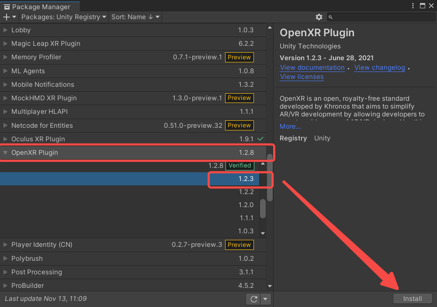
Task: Expand MockHMD XR Plugin package
Action: [x=5, y=98]
